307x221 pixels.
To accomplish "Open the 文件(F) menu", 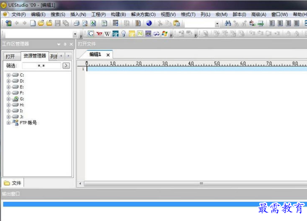I will coord(18,14).
